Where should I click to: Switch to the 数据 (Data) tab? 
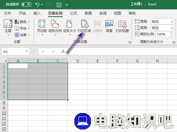[x=88, y=13]
